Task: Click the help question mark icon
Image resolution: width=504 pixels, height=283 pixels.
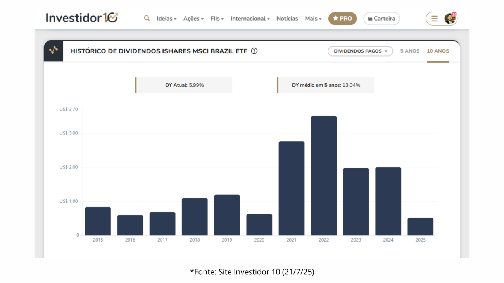Action: [254, 51]
